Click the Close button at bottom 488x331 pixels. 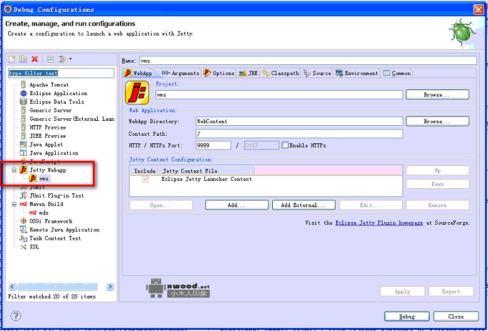click(x=456, y=317)
